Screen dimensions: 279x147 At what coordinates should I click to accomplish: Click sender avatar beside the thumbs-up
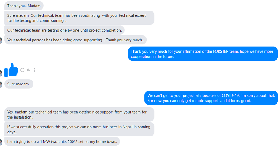[1, 73]
